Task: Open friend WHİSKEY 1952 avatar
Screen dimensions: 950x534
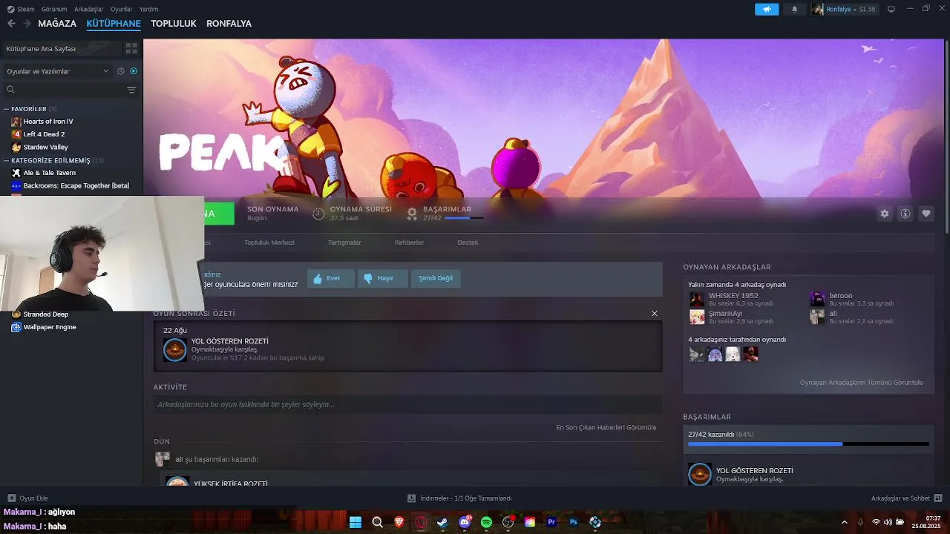Action: (697, 299)
